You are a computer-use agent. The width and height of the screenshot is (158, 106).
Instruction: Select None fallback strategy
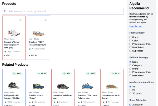point(130,62)
